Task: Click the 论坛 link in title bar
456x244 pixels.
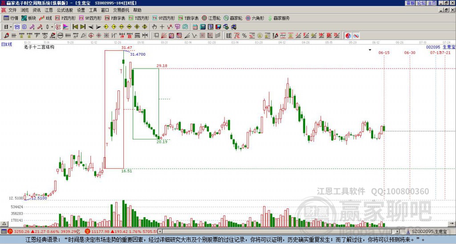Action: (x=421, y=3)
